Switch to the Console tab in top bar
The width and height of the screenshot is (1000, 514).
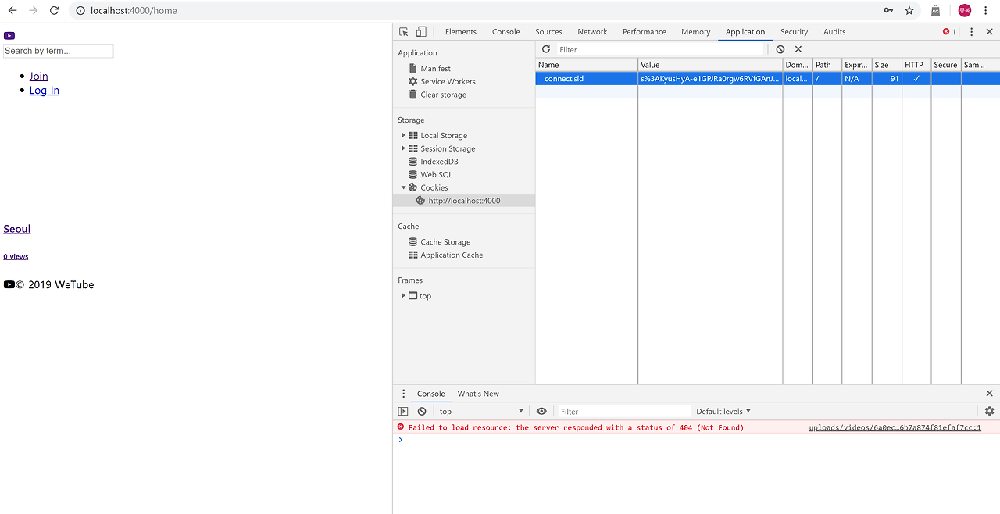tap(506, 32)
